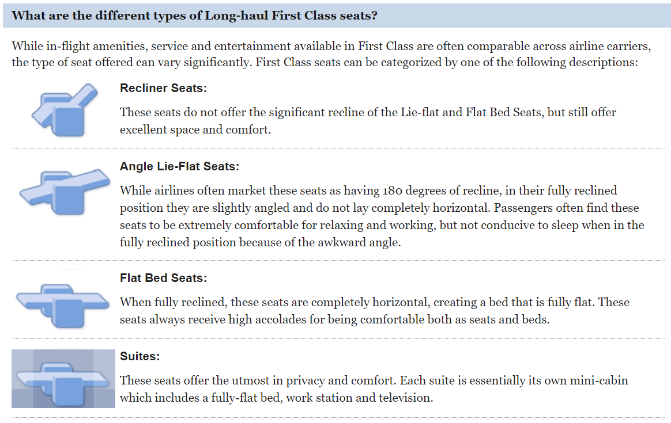The image size is (671, 423).
Task: Click empty blue header bar right of title
Action: 519,16
